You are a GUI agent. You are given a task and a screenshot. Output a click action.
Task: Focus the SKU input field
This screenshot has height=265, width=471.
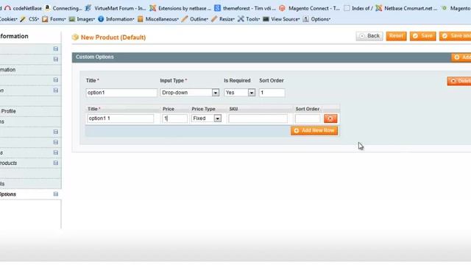(258, 119)
